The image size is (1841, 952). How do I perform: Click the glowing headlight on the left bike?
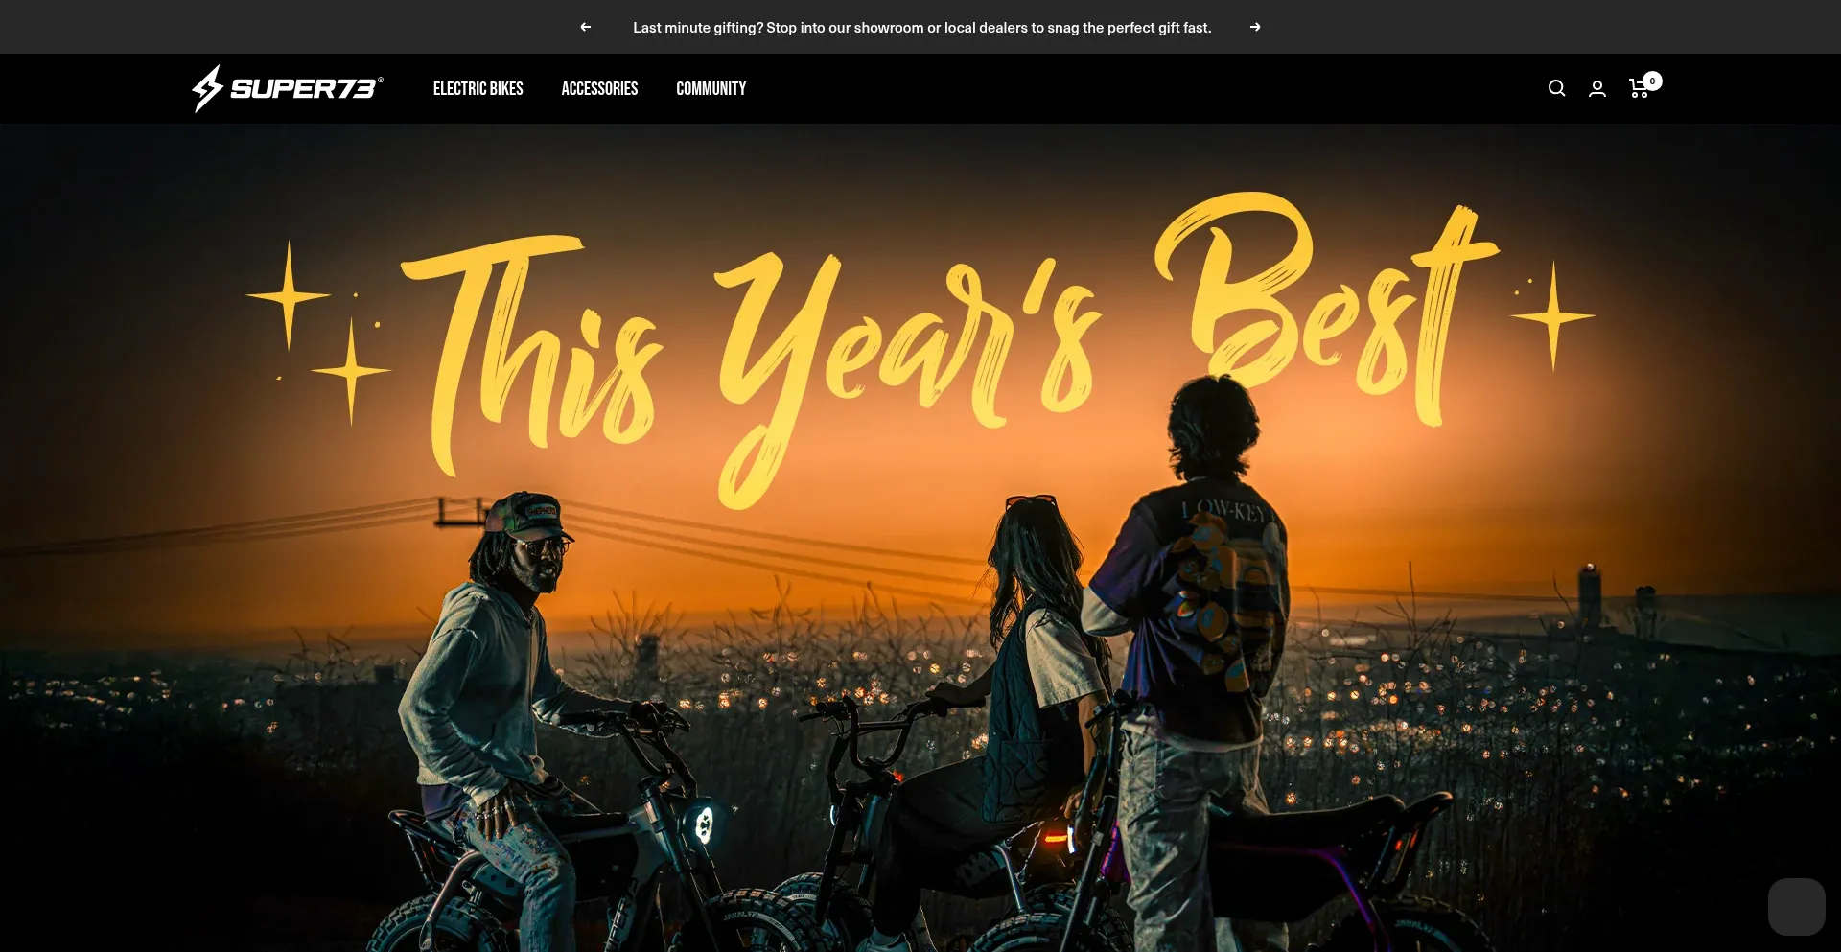[704, 824]
